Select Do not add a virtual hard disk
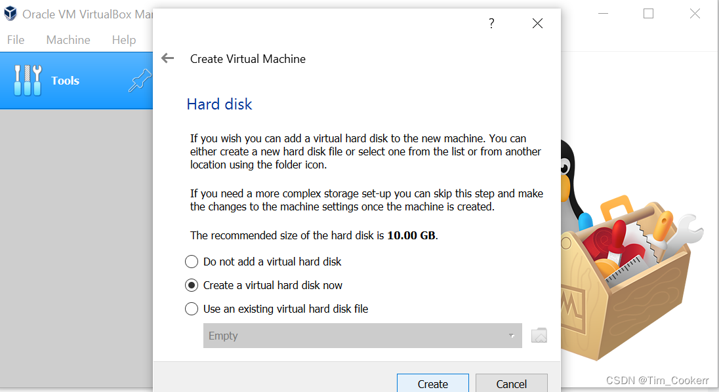The height and width of the screenshot is (392, 719). tap(263, 262)
